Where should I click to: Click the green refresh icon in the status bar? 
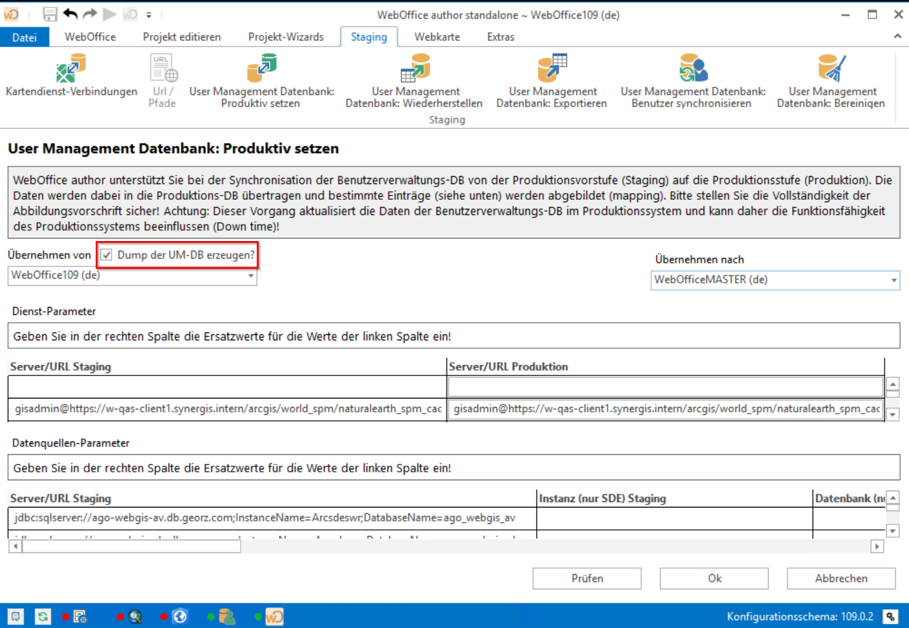point(42,616)
